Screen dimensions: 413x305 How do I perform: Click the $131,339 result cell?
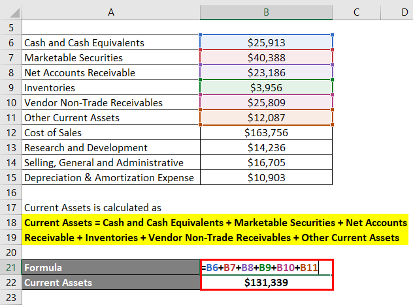266,282
